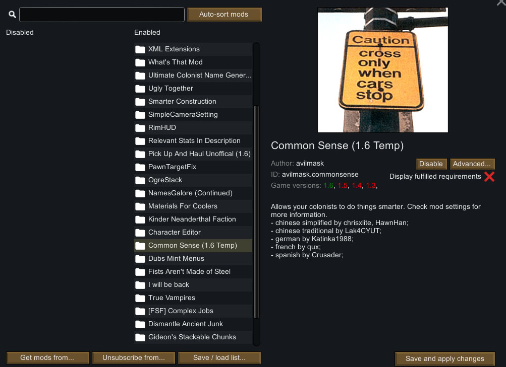Open Unsubscribe from... menu
This screenshot has width=506, height=367.
(134, 357)
